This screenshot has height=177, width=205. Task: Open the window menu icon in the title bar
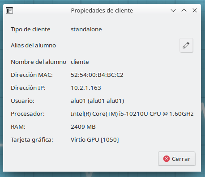(9, 10)
